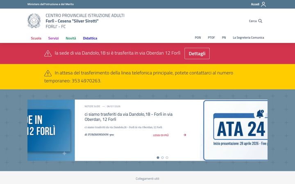Viewport: 295px width, 184px height.
Task: Open the PTOF link
Action: [211, 38]
